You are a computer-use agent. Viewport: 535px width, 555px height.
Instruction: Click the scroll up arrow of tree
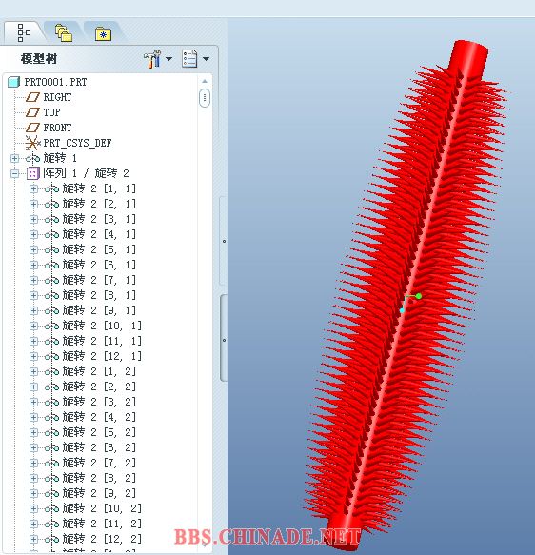click(205, 82)
